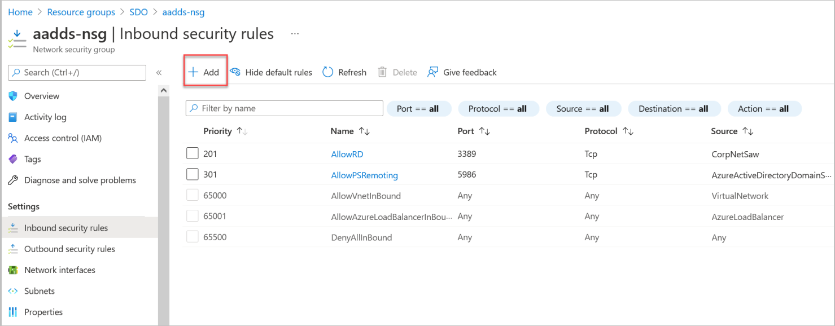Collapse the sidebar with double chevron
The width and height of the screenshot is (835, 326).
[x=159, y=73]
